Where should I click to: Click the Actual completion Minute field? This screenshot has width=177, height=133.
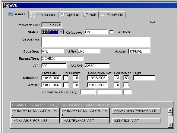click(x=126, y=85)
